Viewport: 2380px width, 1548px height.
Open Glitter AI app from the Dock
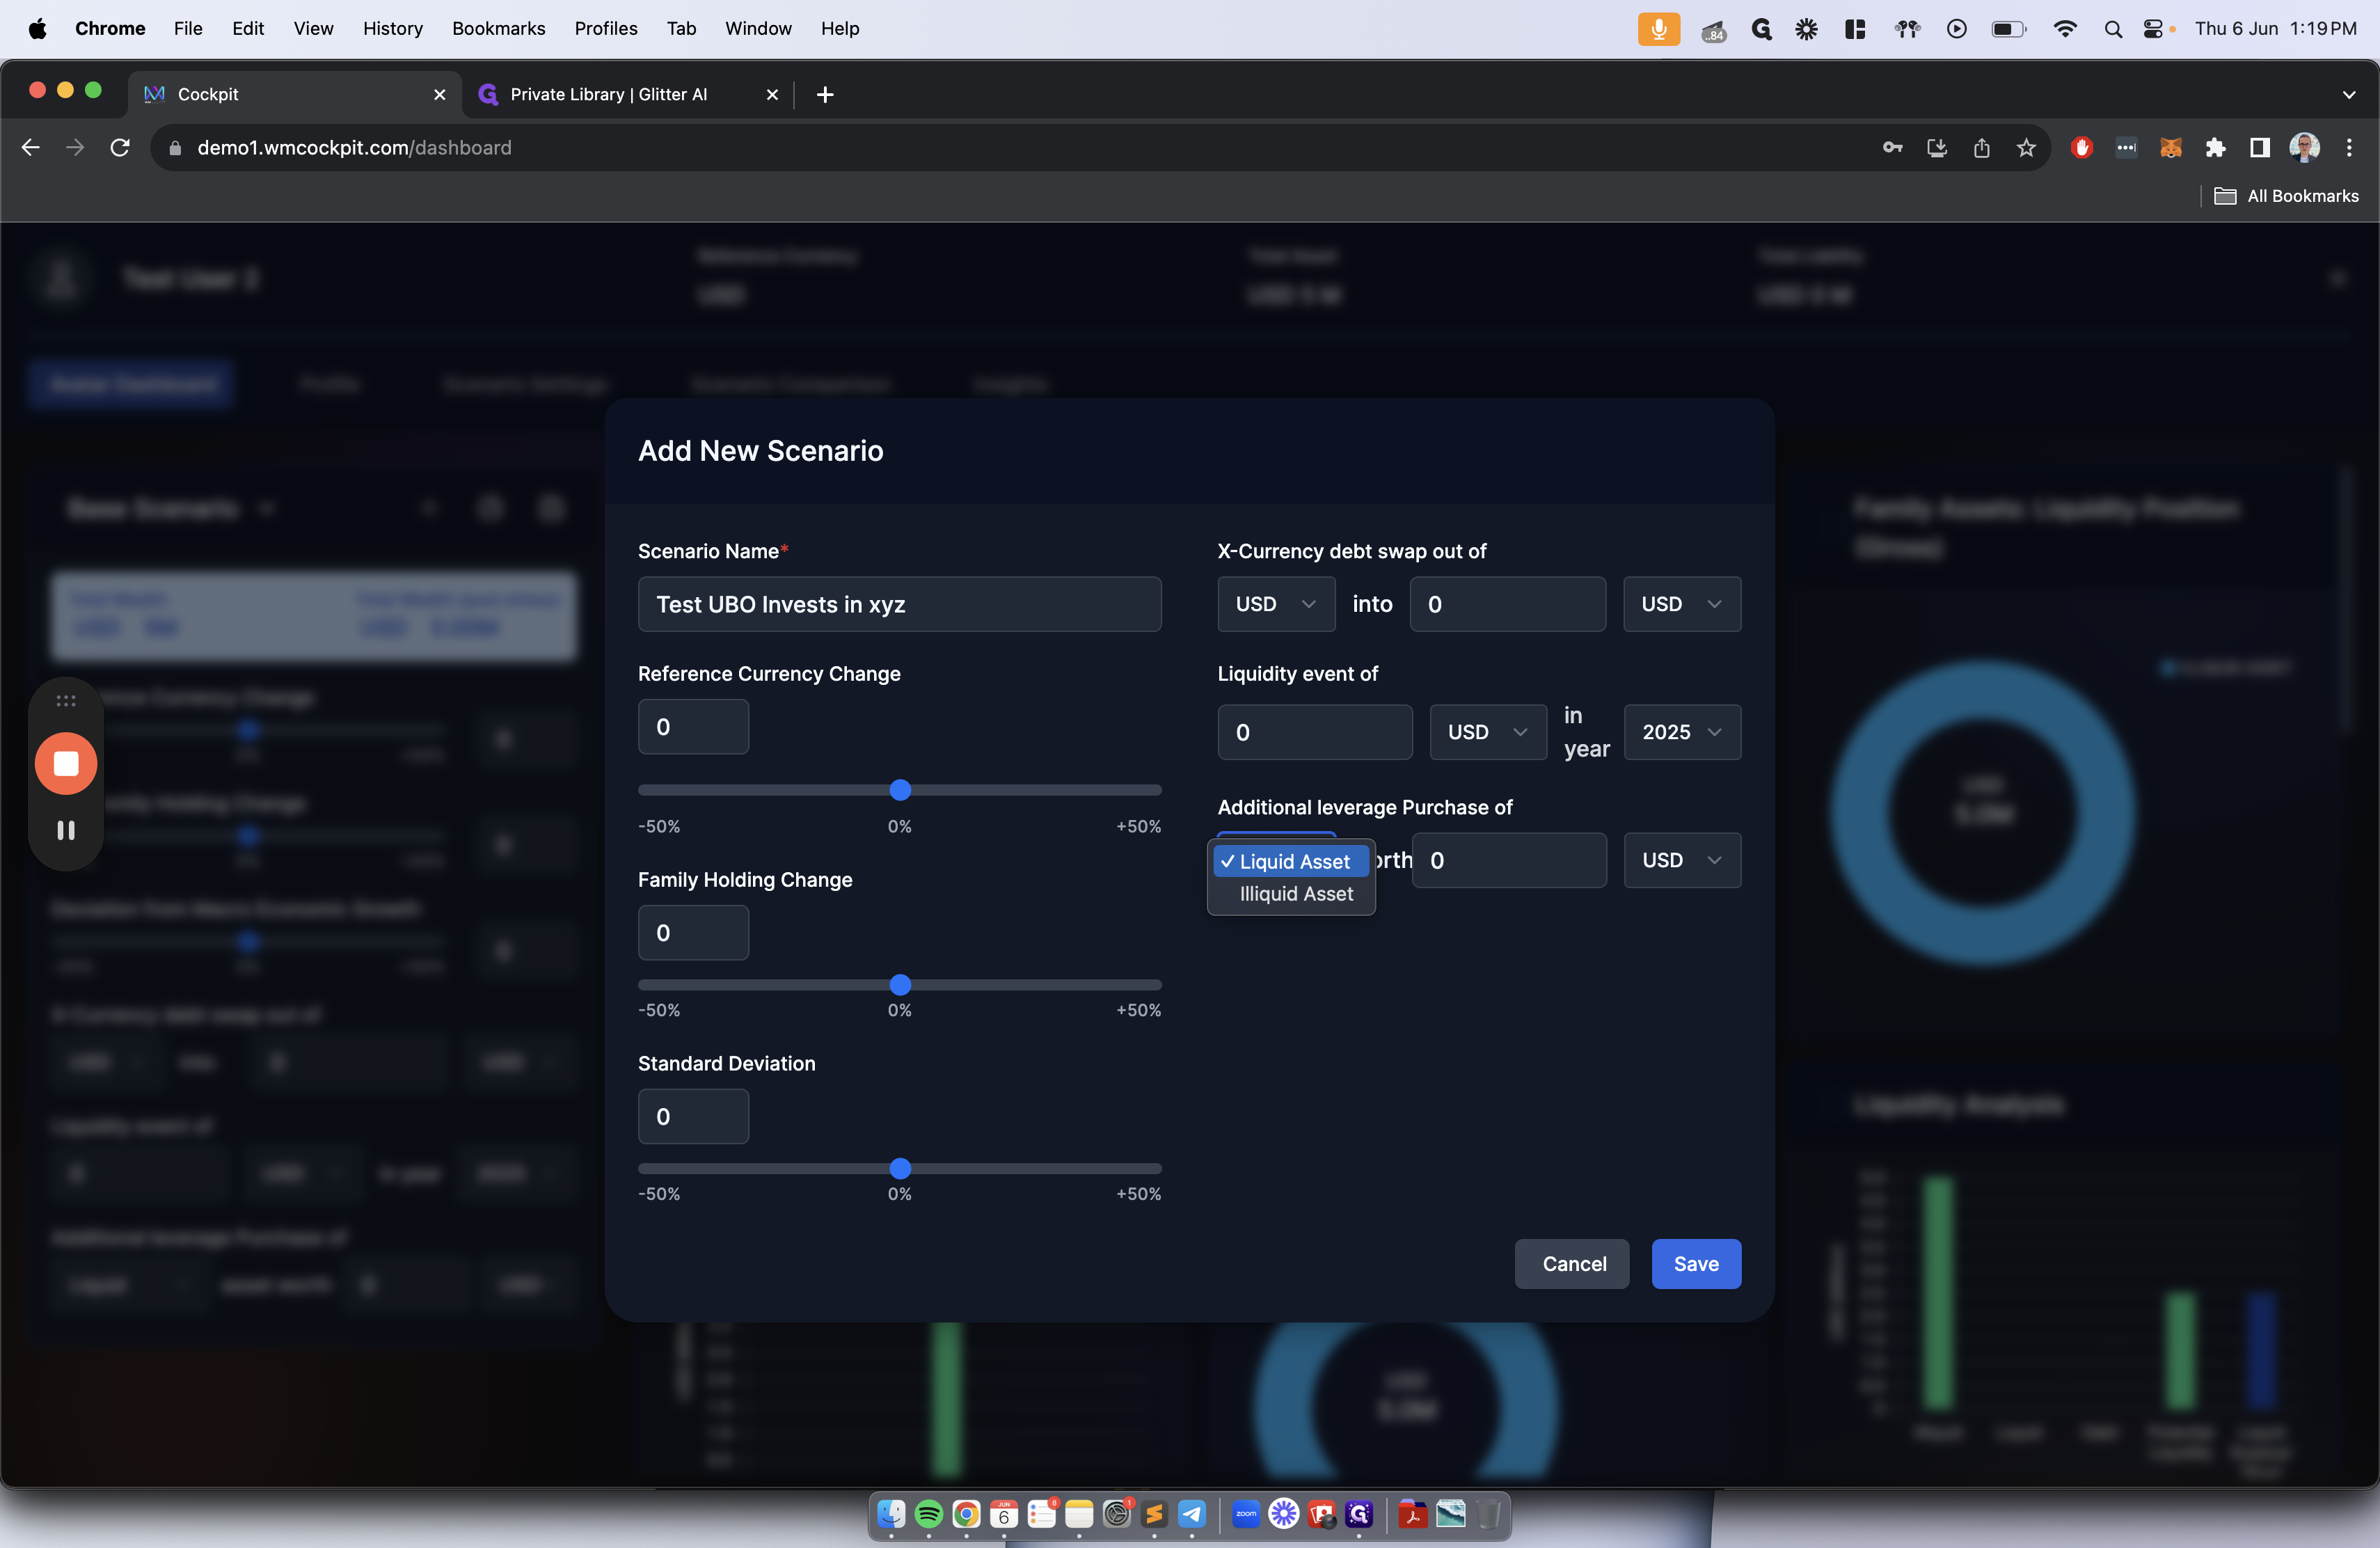tap(1359, 1514)
